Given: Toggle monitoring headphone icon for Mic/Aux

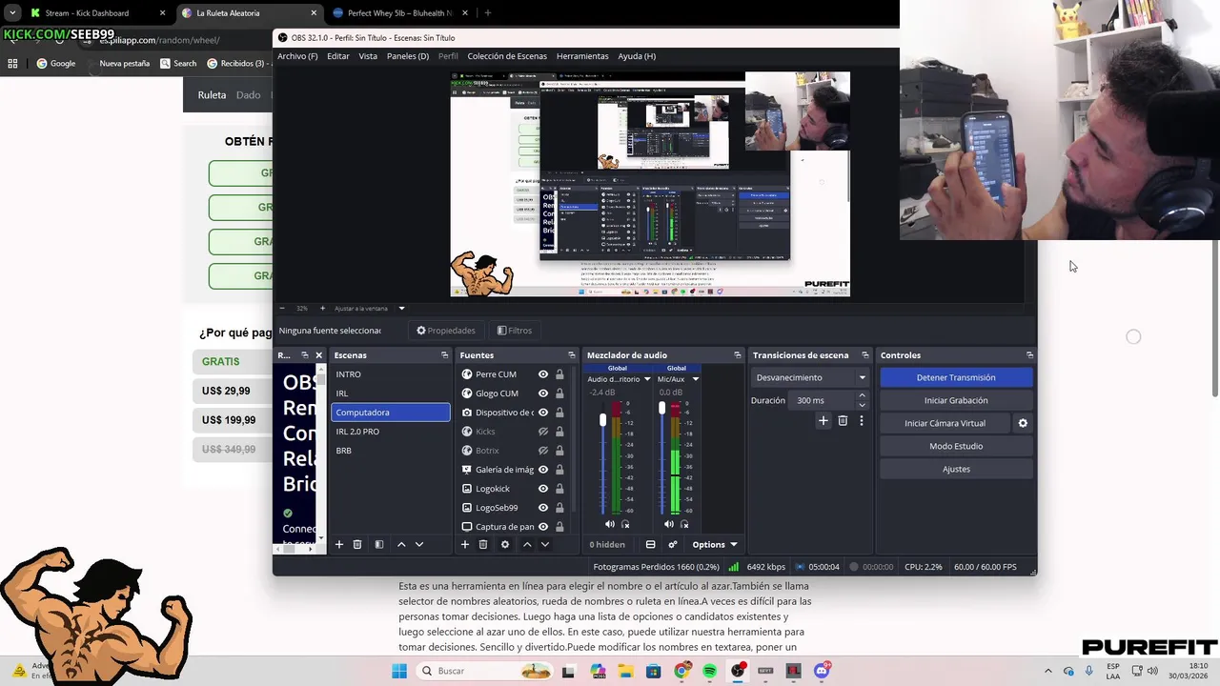Looking at the screenshot, I should click(x=683, y=524).
